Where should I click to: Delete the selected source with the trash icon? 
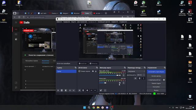(x=83, y=90)
